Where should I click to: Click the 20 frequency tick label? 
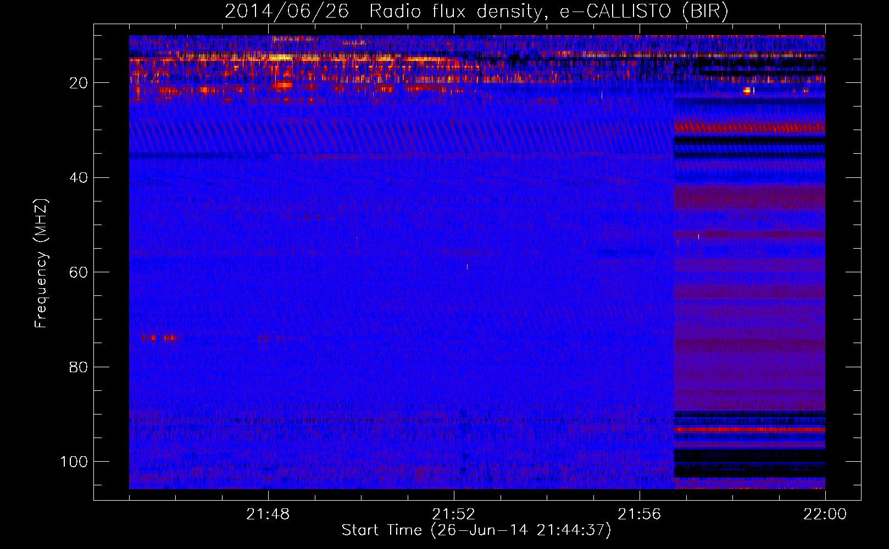tap(79, 83)
